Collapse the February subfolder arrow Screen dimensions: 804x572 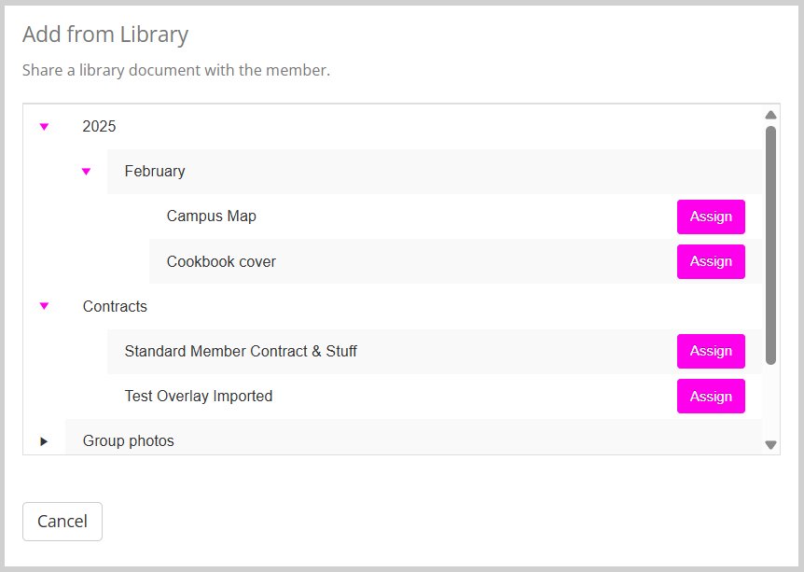(x=86, y=172)
